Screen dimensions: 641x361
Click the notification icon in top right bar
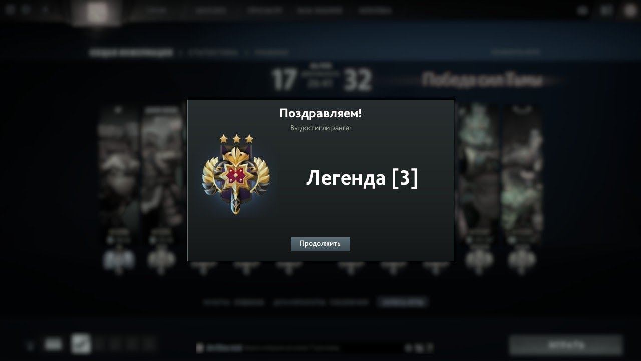(582, 10)
